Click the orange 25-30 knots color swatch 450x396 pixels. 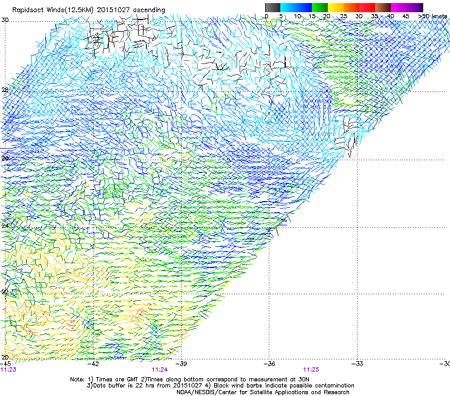pos(351,7)
